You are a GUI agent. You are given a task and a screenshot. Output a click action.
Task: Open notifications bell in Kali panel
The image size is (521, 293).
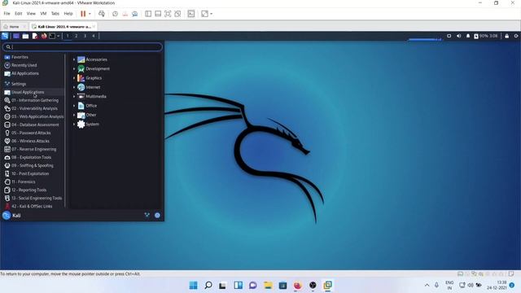(468, 36)
